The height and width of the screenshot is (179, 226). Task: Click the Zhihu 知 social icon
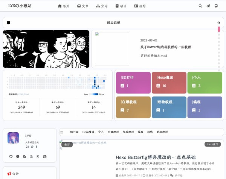point(38,156)
